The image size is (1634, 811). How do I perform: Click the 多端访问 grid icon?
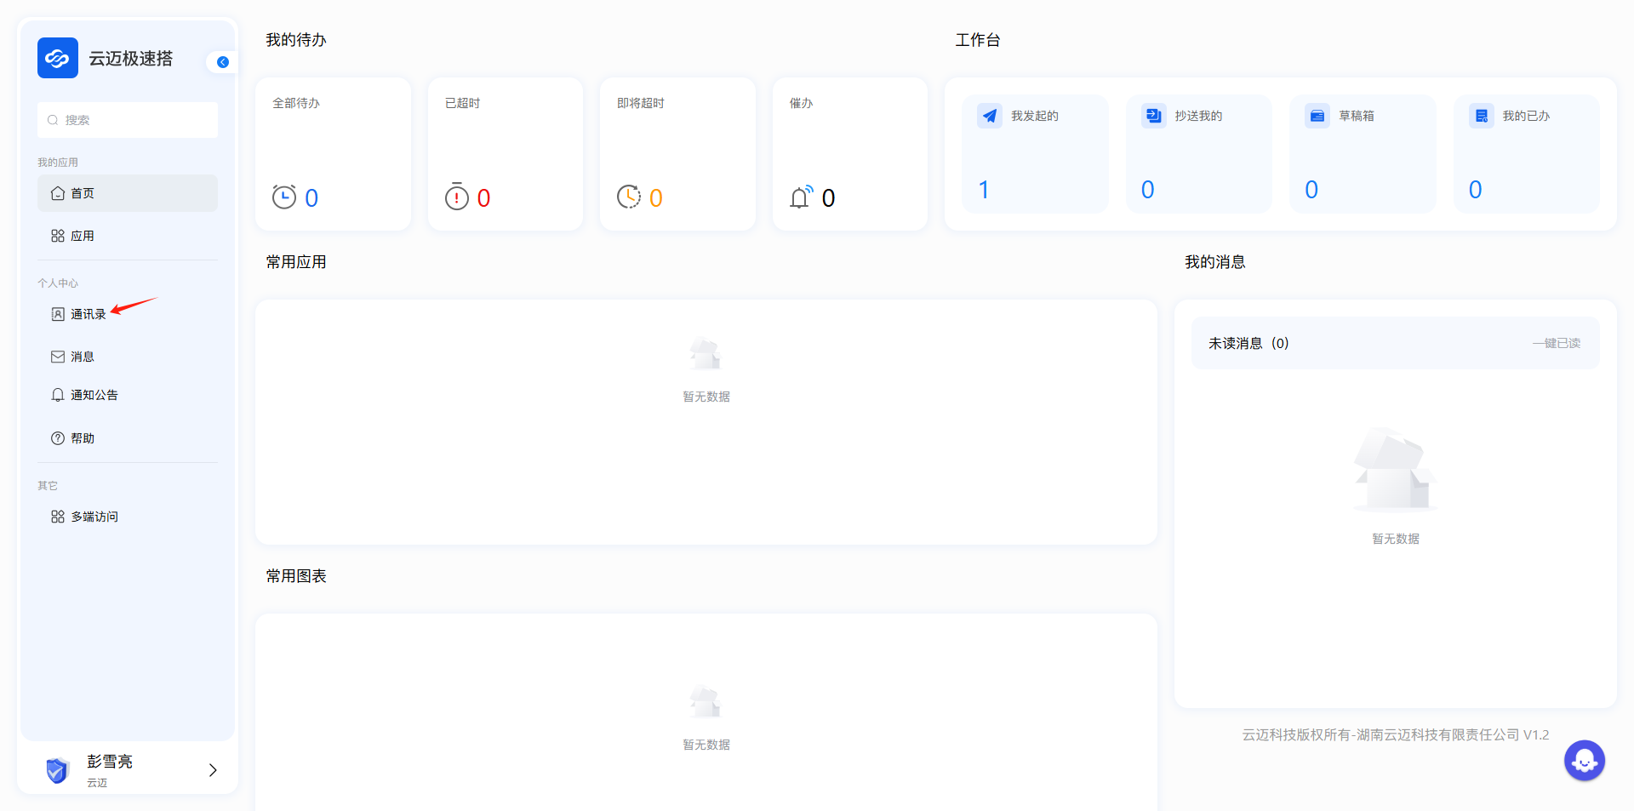point(58,517)
